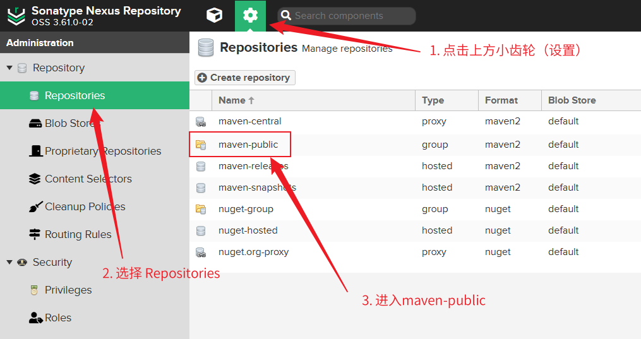Screen dimensions: 641x339
Task: Collapse the Repository tree section
Action: pyautogui.click(x=9, y=68)
